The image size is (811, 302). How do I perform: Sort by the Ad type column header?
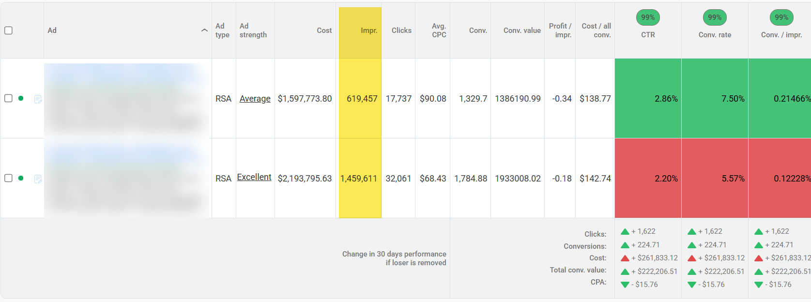[222, 30]
